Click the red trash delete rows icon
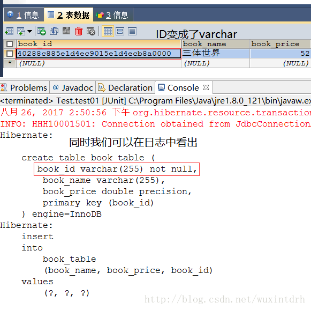Image resolution: width=311 pixels, height=310 pixels. [x=79, y=31]
